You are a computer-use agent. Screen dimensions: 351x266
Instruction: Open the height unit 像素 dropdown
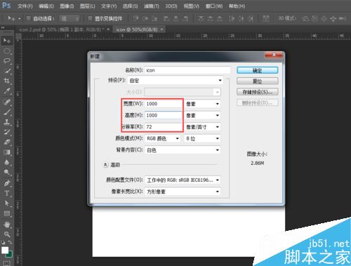click(202, 115)
